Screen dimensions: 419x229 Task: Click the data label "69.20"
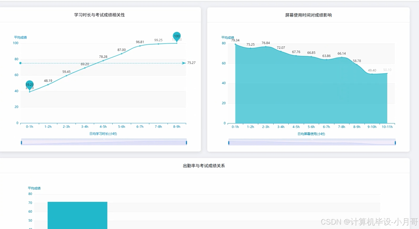coord(85,64)
